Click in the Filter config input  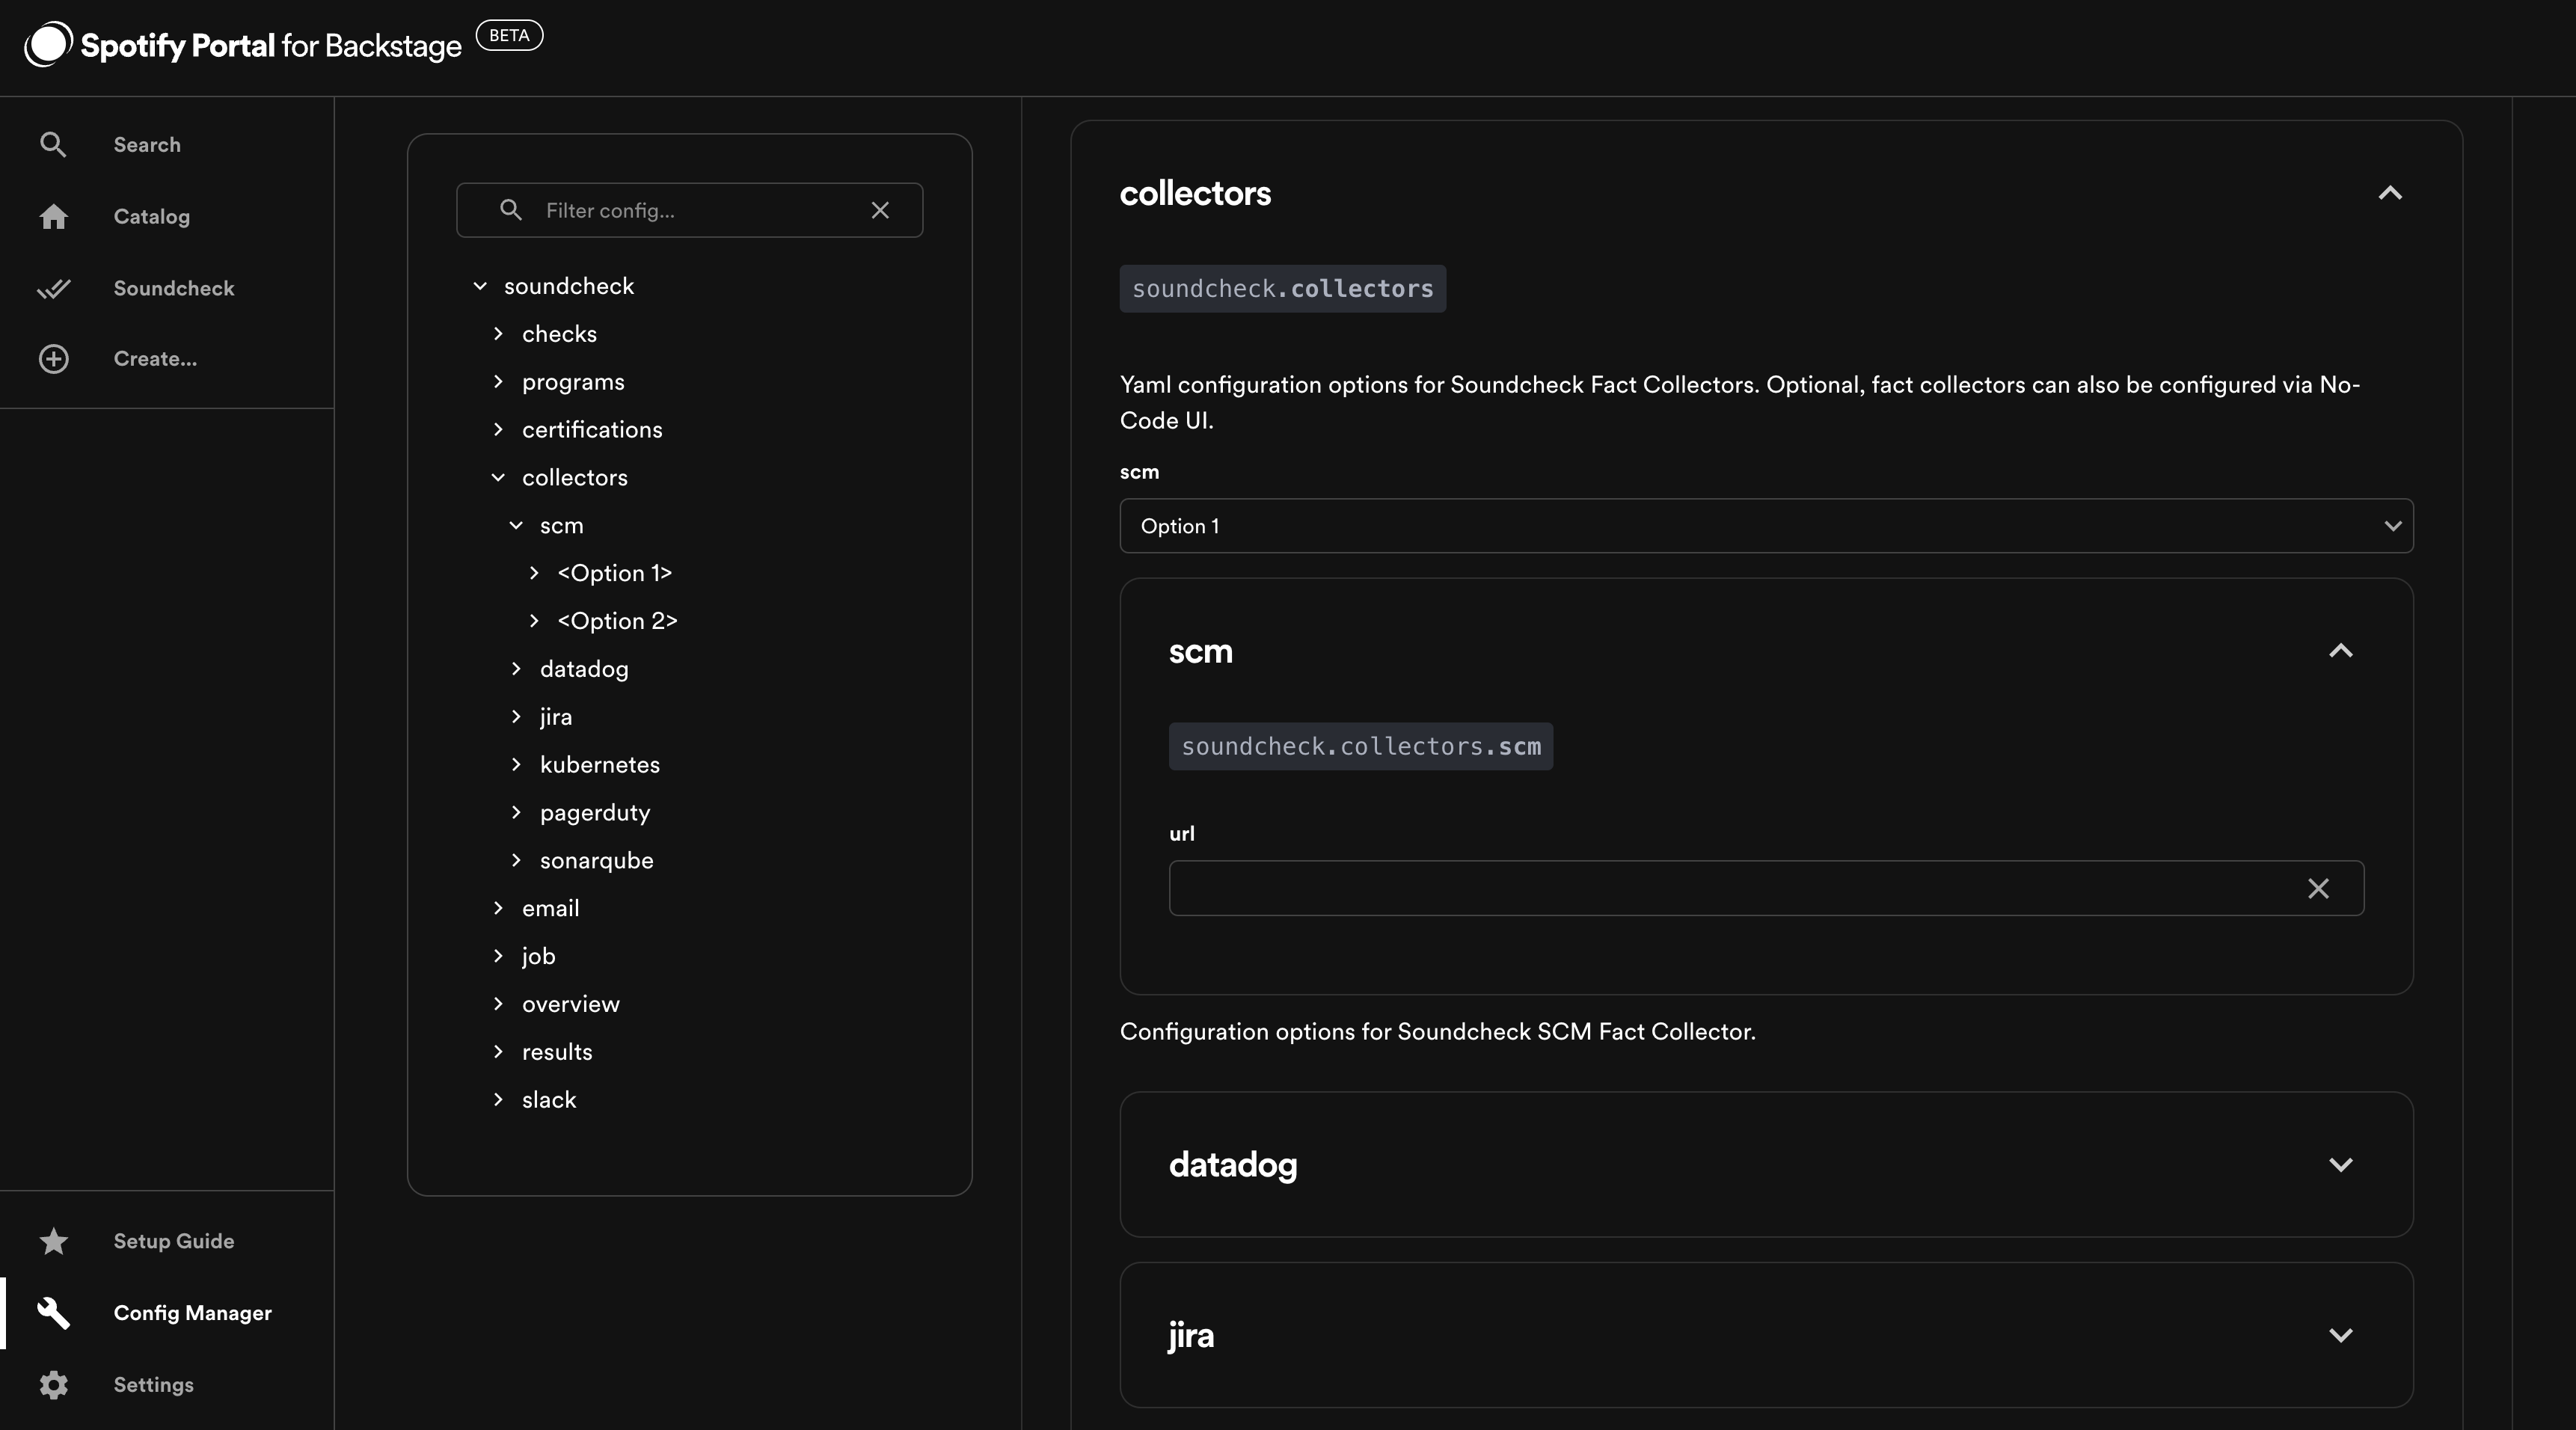pyautogui.click(x=690, y=210)
